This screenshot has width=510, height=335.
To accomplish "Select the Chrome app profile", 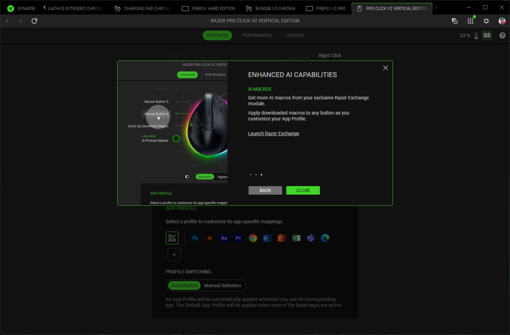I will coord(253,238).
